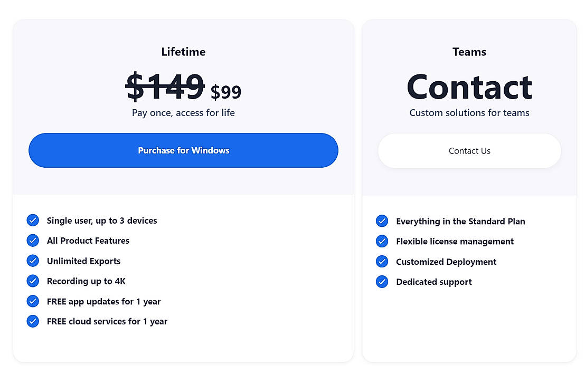Click the large Contact heading text
This screenshot has width=585, height=384.
(469, 87)
